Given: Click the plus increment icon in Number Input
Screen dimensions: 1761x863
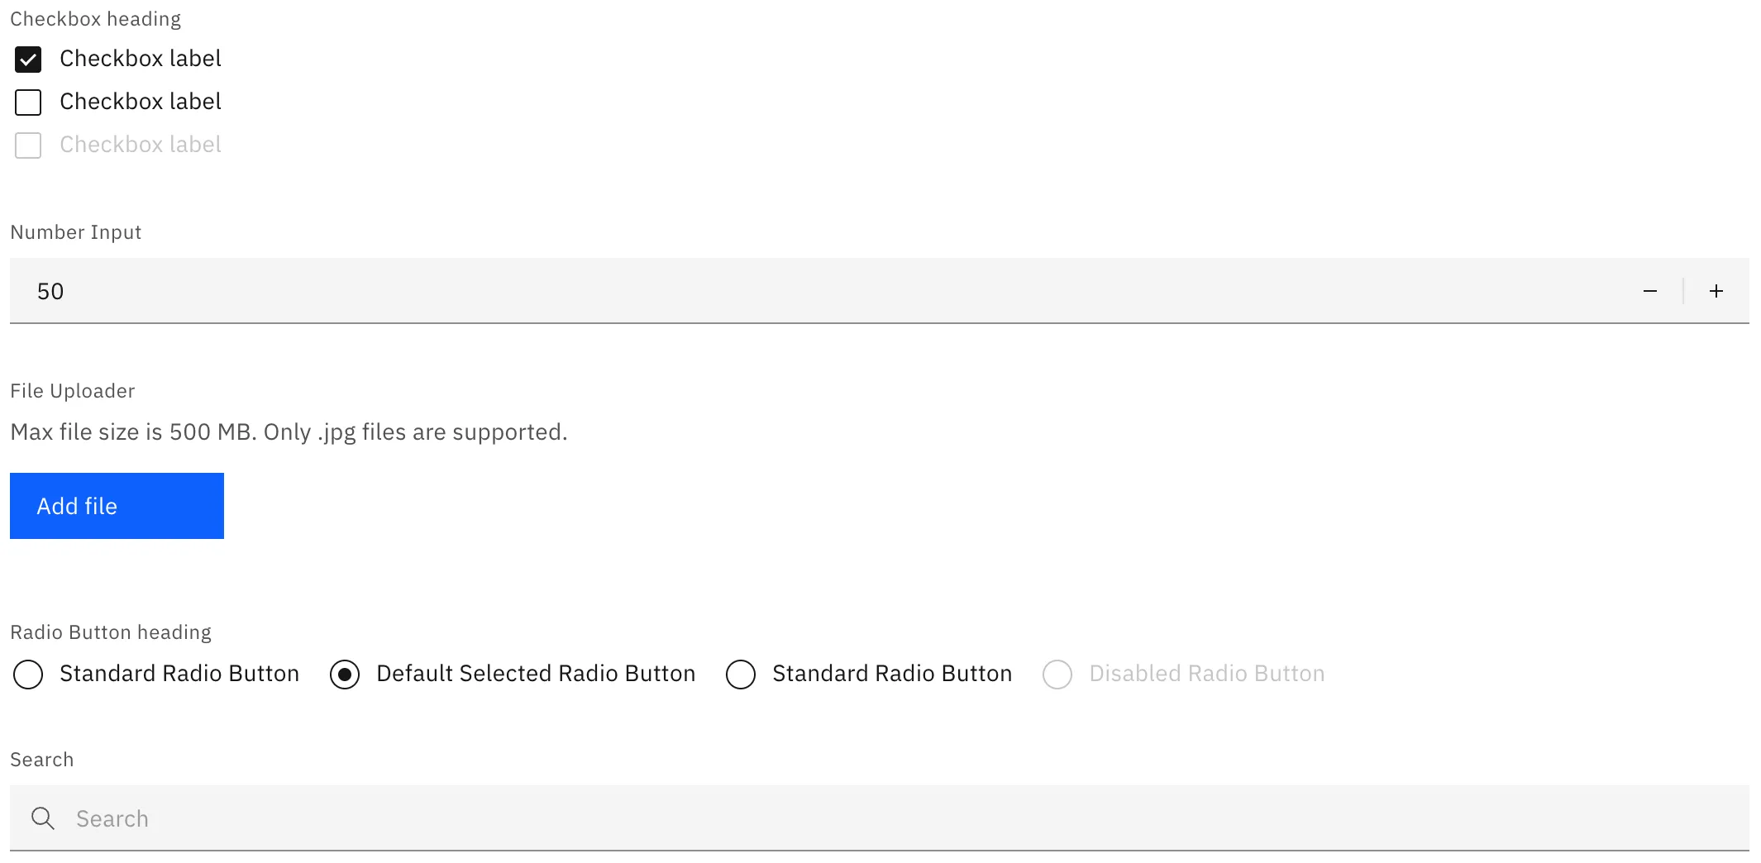Looking at the screenshot, I should (1716, 291).
